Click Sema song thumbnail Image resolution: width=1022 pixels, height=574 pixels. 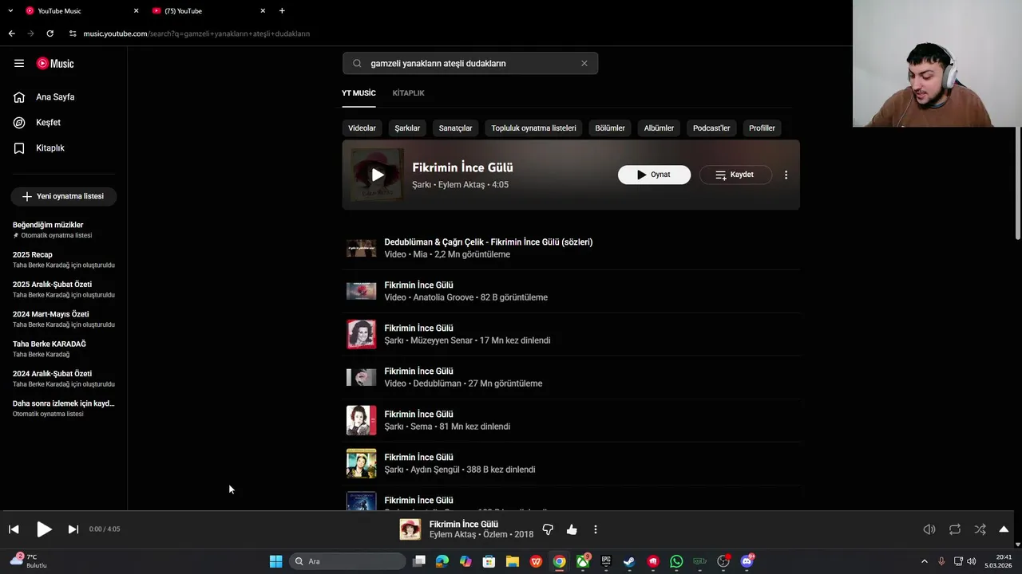click(361, 420)
